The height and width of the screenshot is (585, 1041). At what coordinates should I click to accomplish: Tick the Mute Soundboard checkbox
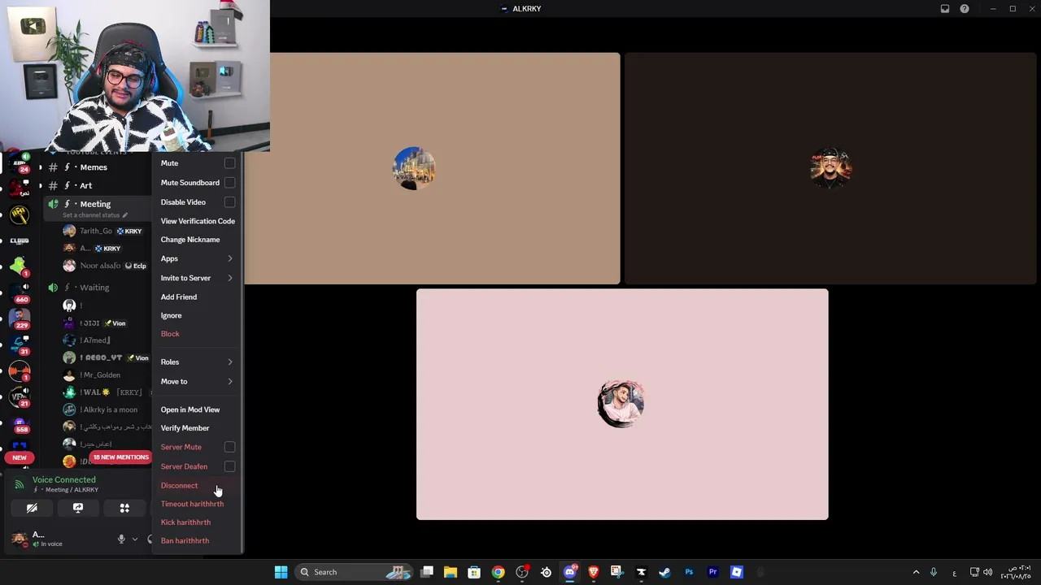[229, 183]
